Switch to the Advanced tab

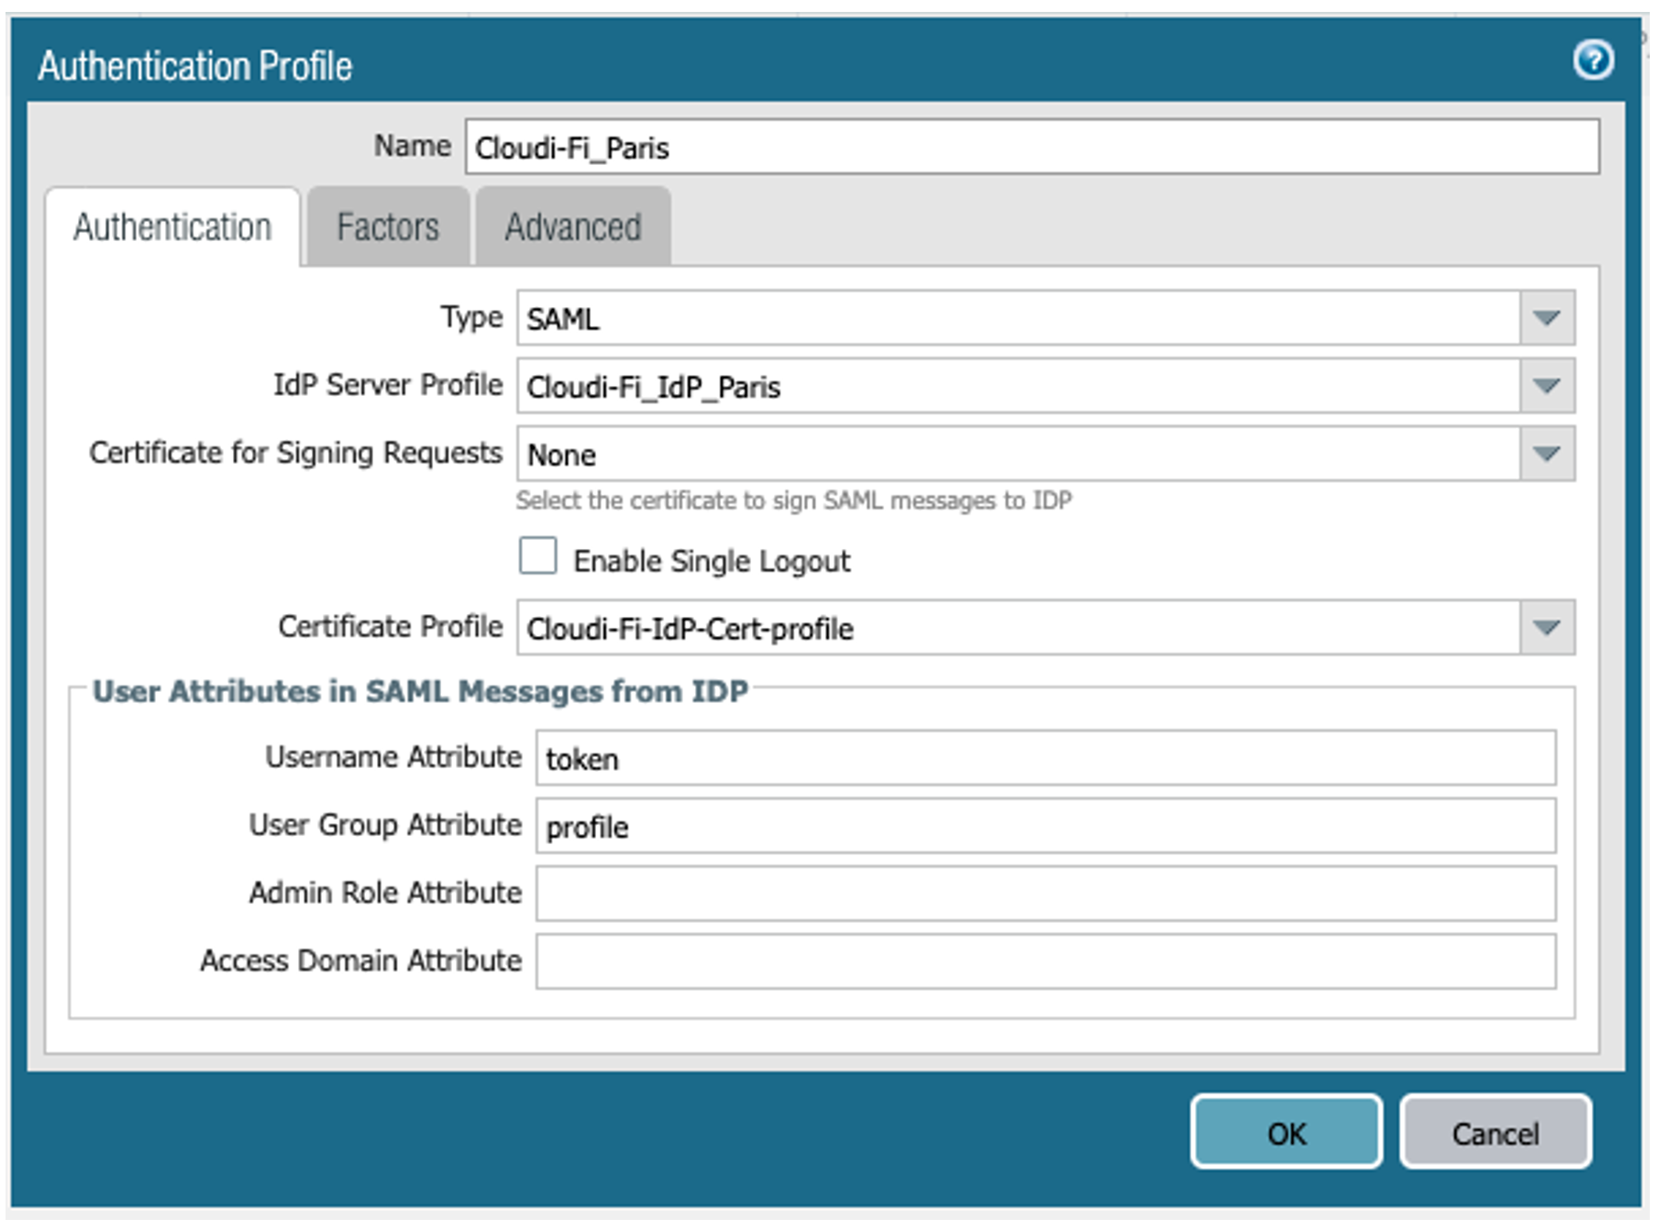coord(571,225)
